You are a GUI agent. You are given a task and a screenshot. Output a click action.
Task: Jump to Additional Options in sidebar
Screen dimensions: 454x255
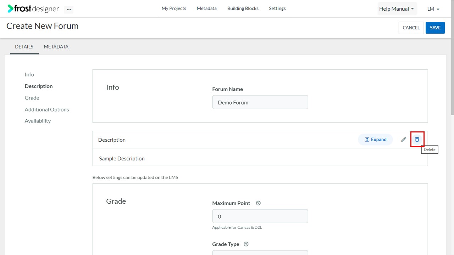coord(47,109)
